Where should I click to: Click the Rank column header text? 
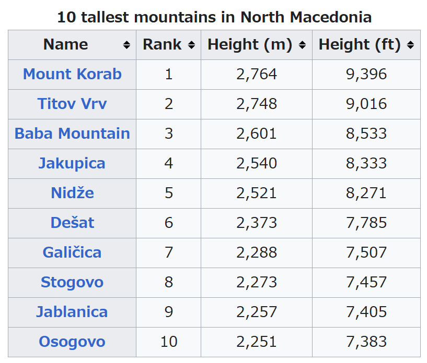coord(162,45)
